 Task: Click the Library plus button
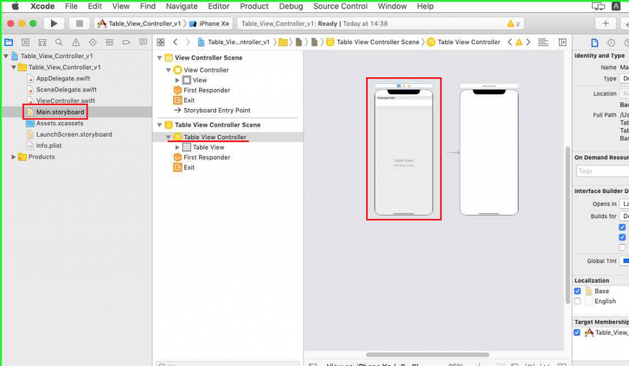coord(606,24)
